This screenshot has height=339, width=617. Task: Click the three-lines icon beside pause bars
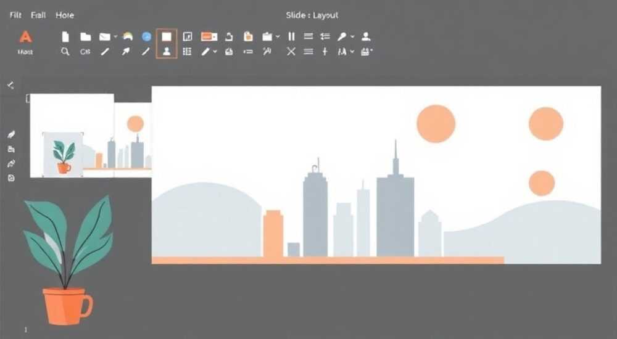pos(308,36)
